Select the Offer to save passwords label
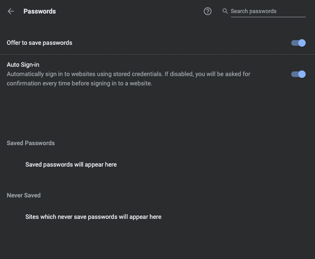The width and height of the screenshot is (315, 259). coord(39,43)
